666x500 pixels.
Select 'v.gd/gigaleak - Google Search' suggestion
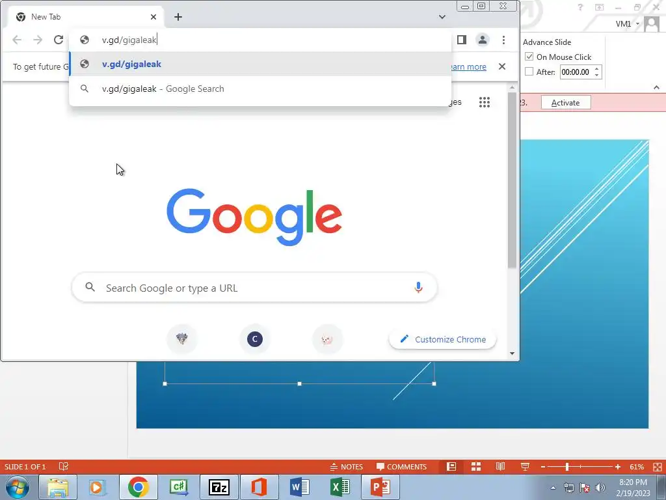pos(260,89)
